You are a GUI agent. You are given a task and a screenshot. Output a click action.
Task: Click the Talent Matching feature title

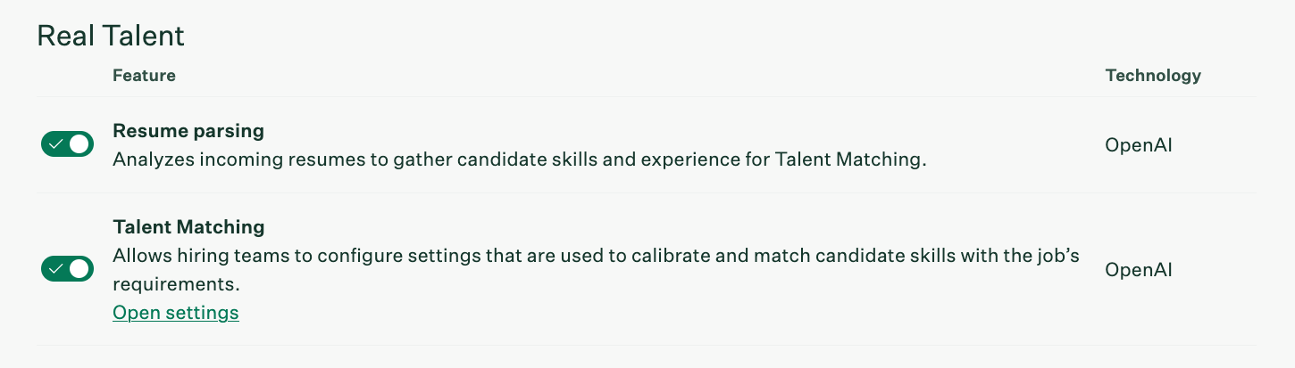(188, 226)
